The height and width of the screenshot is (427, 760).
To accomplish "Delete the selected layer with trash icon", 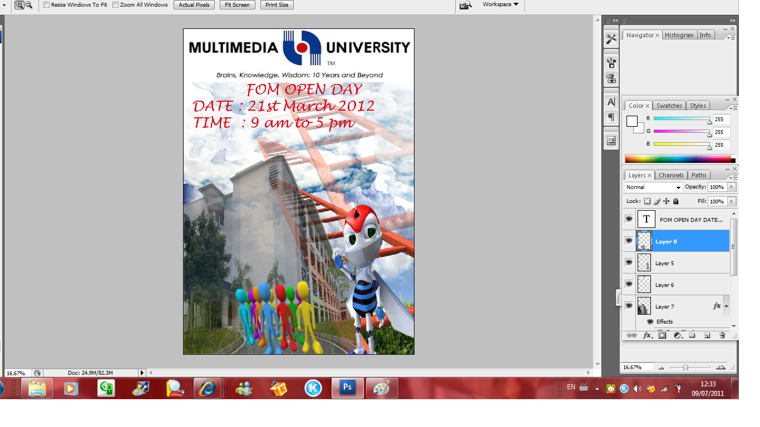I will click(722, 335).
